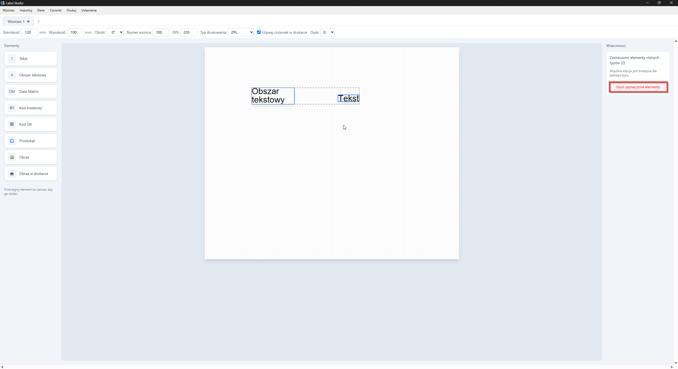678x369 pixels.
Task: Select the Kod QR icon
Action: pyautogui.click(x=12, y=124)
